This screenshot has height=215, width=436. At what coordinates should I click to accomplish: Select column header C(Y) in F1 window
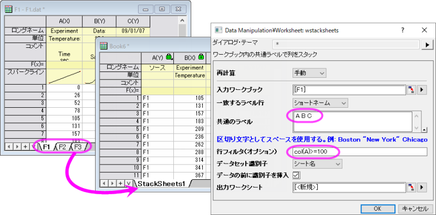(133, 21)
